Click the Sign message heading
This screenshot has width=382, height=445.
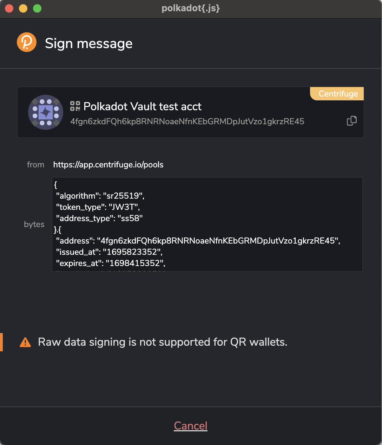pos(88,43)
